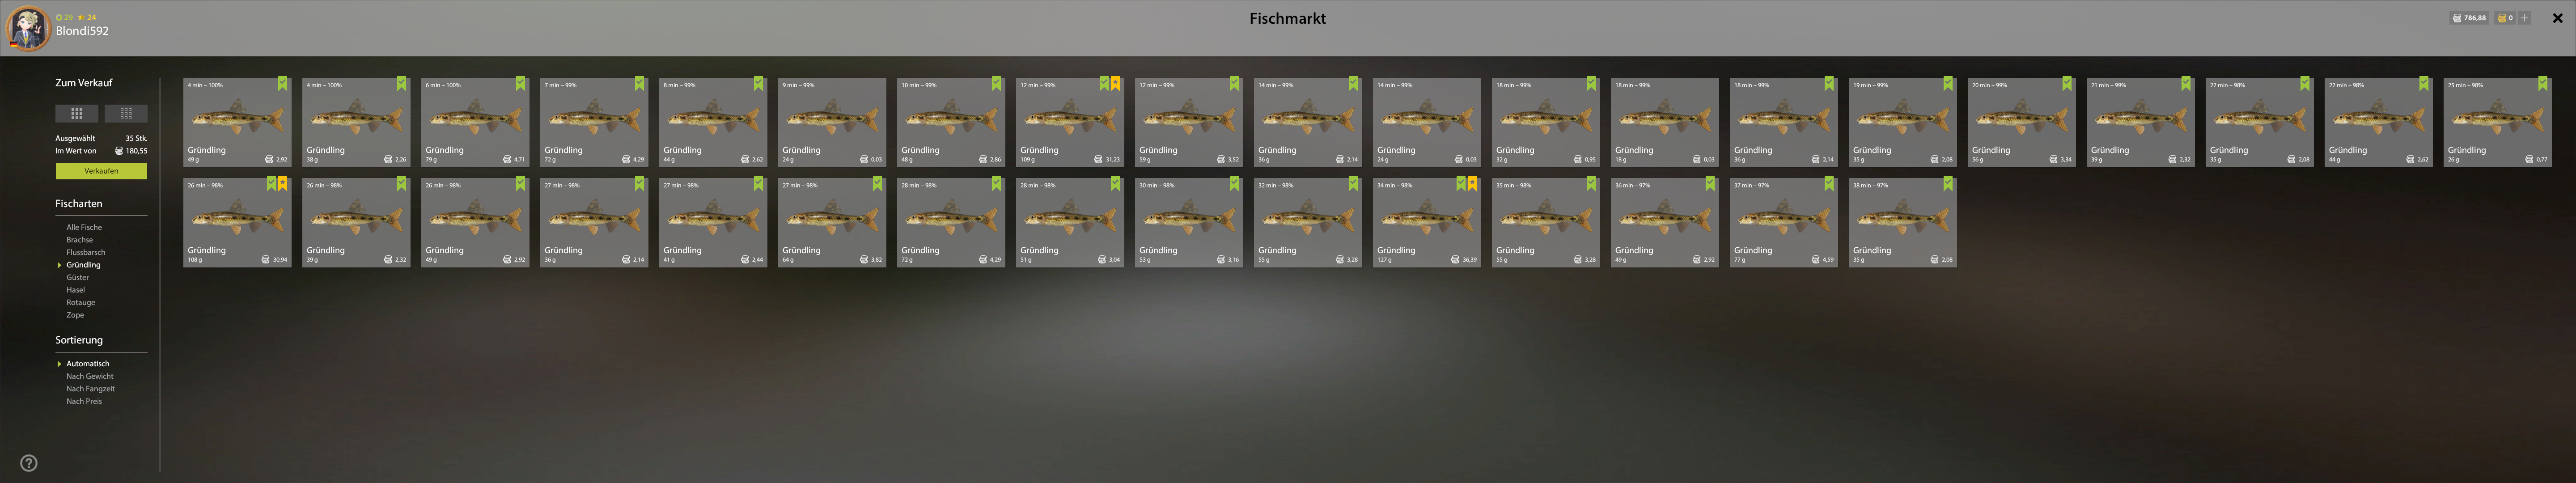The image size is (2576, 483).
Task: Open the Blondi592 player avatar
Action: pyautogui.click(x=28, y=28)
